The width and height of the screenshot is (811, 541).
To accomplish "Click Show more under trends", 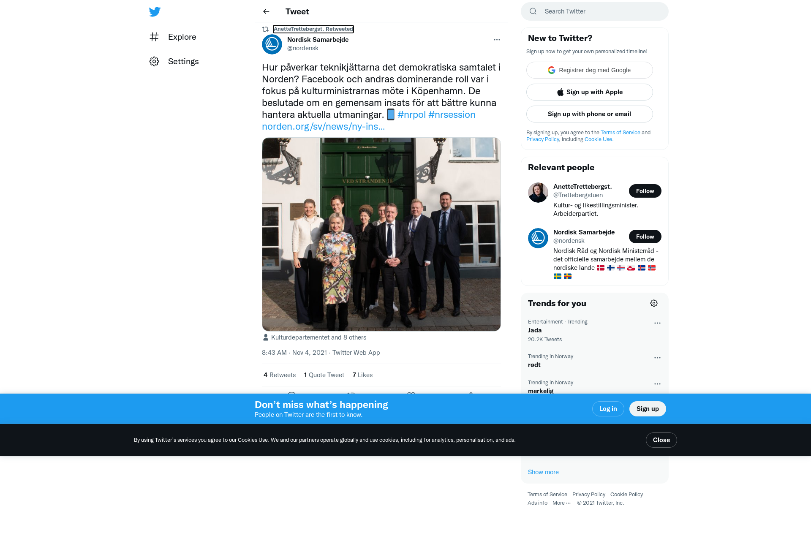I will (543, 472).
